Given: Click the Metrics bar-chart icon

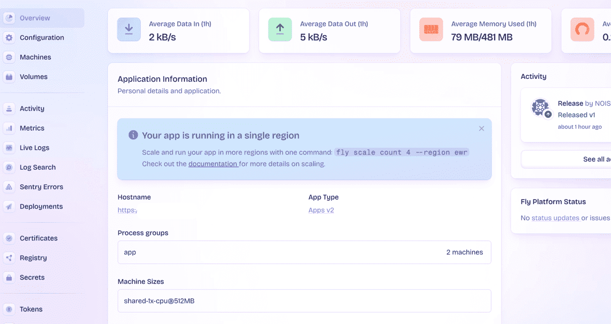Looking at the screenshot, I should coord(9,128).
